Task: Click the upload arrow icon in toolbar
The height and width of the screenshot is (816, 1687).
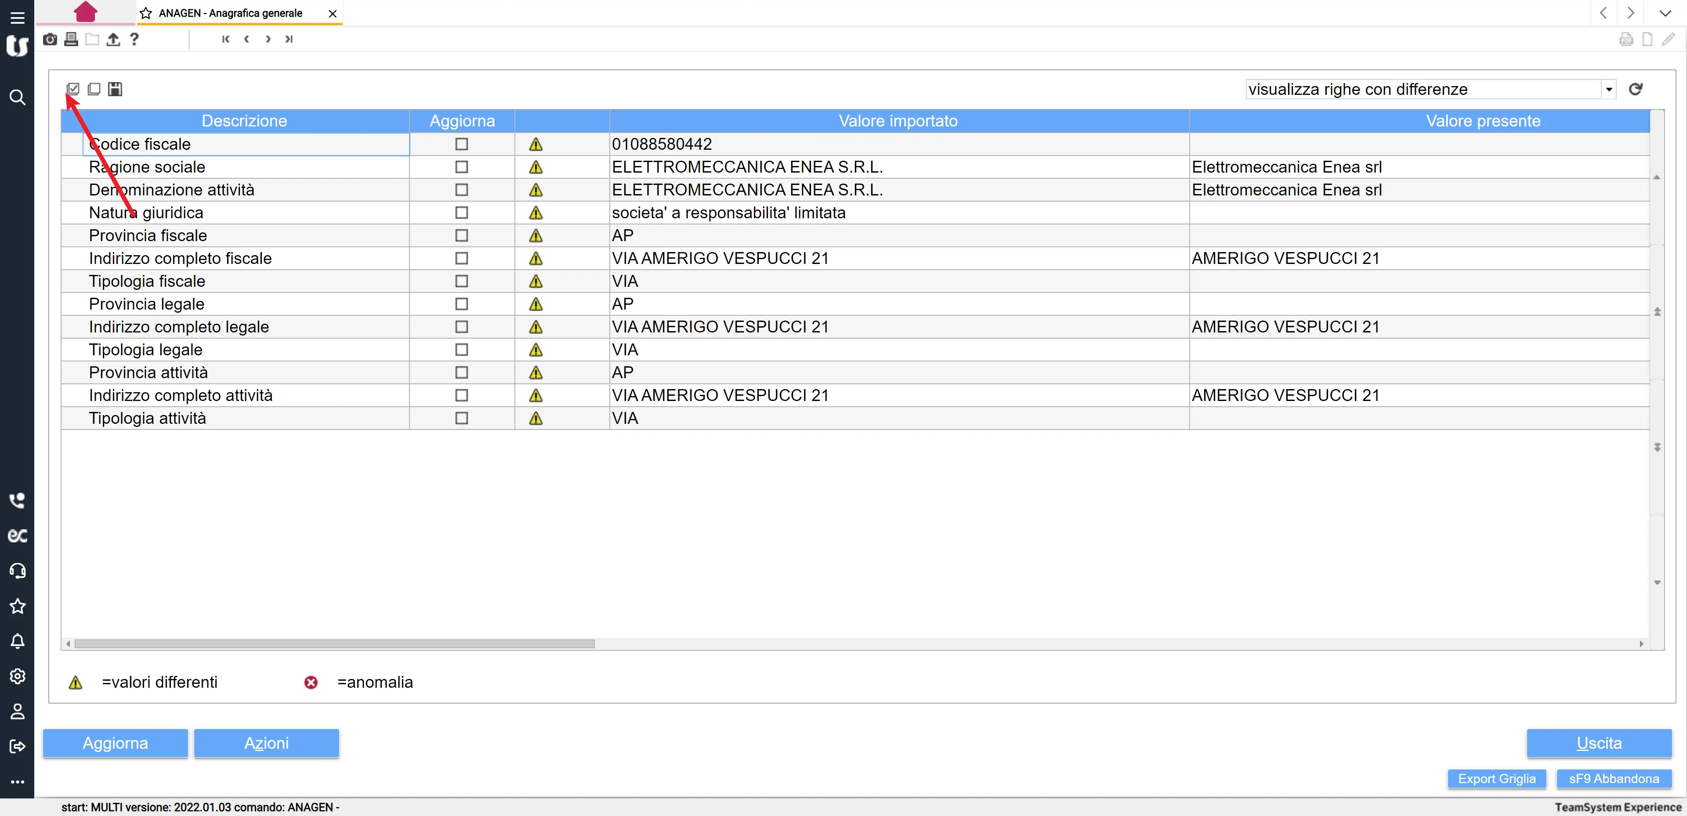Action: [113, 39]
